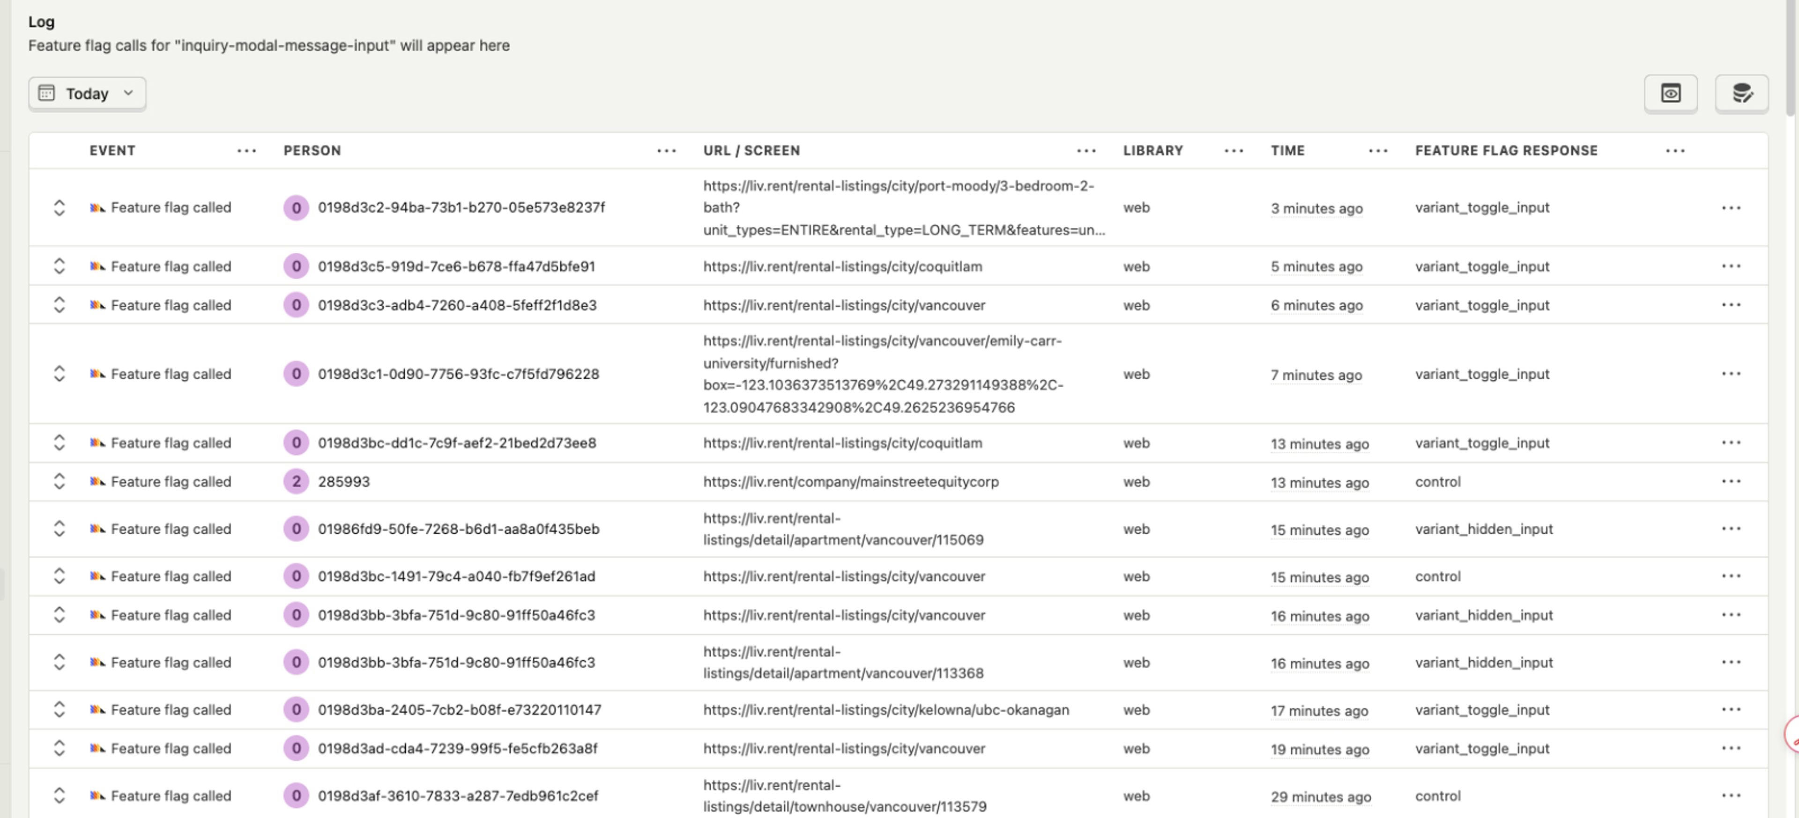Open TIME column options menu

[1378, 151]
